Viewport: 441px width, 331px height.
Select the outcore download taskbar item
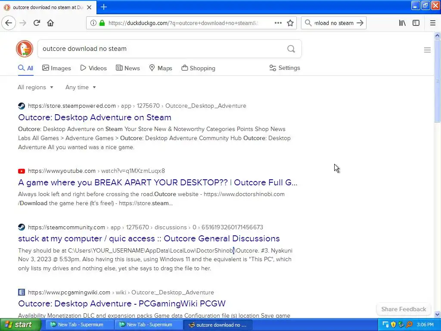click(x=217, y=325)
